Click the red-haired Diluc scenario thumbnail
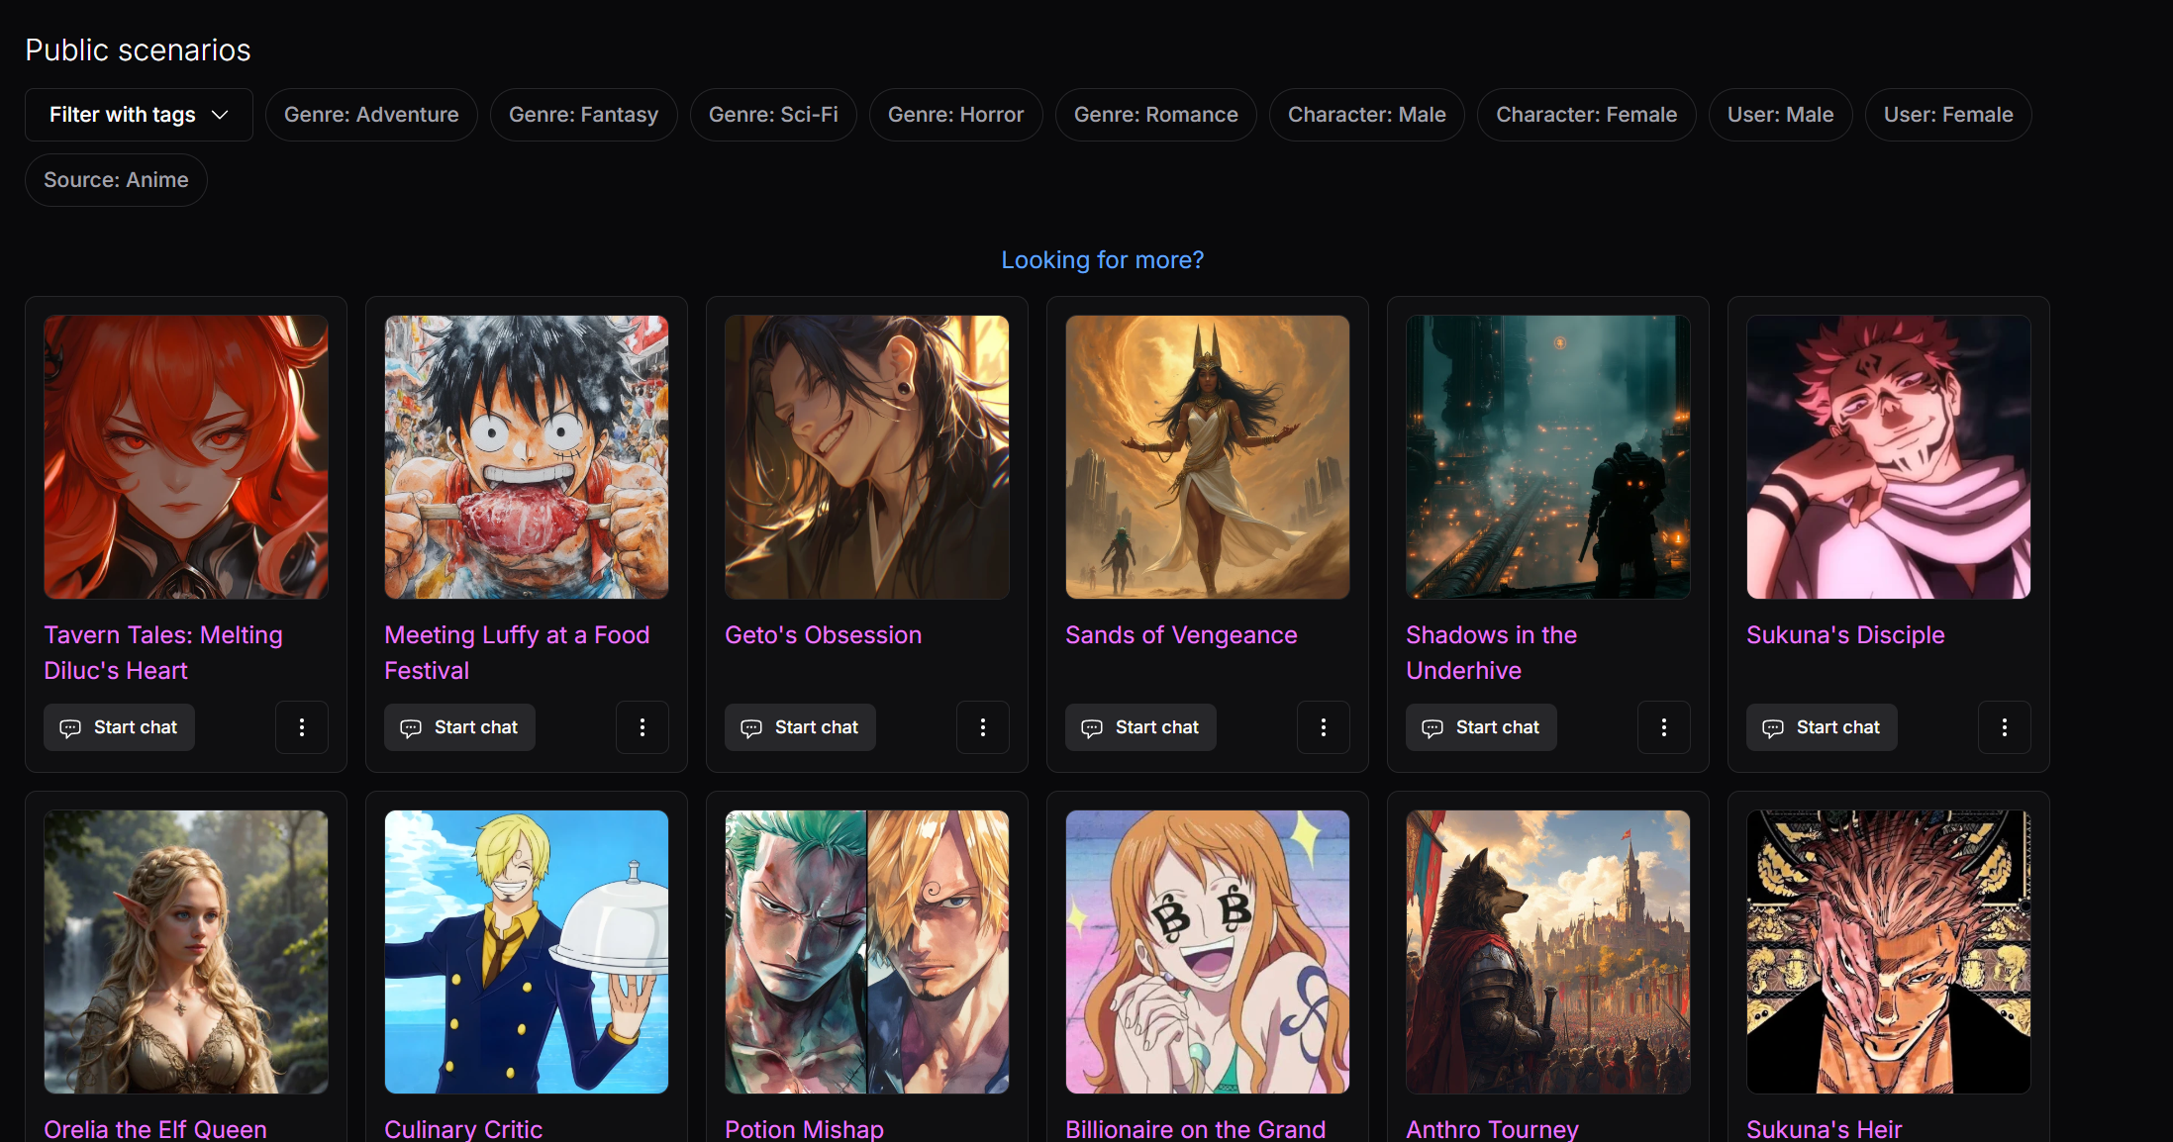Image resolution: width=2173 pixels, height=1142 pixels. 186,457
